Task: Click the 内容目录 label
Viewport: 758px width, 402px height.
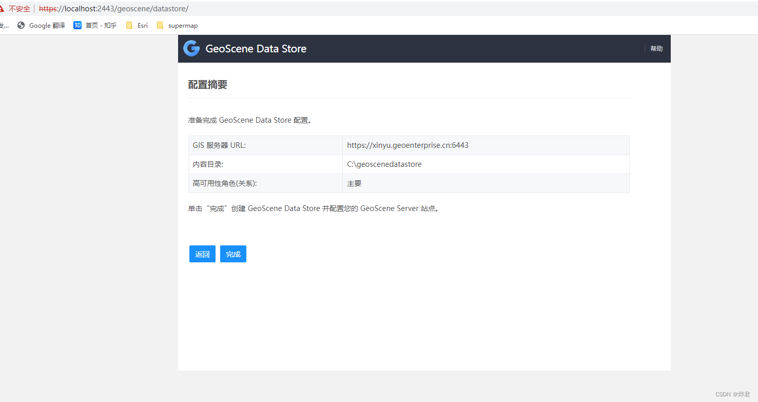Action: pyautogui.click(x=208, y=164)
